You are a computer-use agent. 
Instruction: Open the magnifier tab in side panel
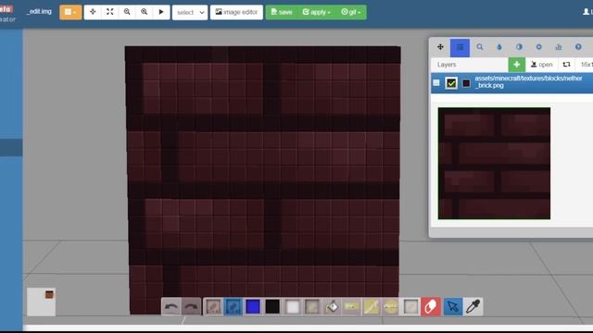click(x=480, y=47)
